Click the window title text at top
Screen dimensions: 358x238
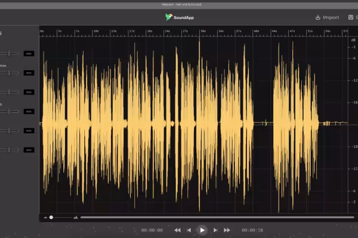pyautogui.click(x=181, y=5)
